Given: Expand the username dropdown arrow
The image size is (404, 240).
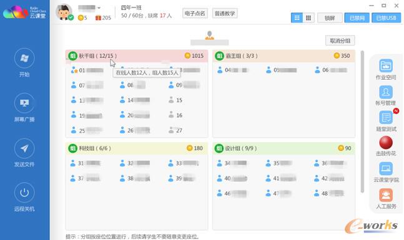Looking at the screenshot, I should (x=99, y=7).
